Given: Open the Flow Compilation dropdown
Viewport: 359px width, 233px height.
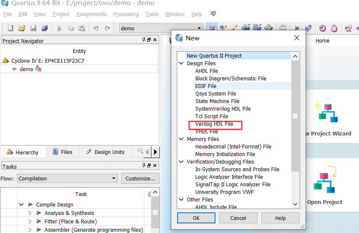Looking at the screenshot, I should [x=67, y=178].
